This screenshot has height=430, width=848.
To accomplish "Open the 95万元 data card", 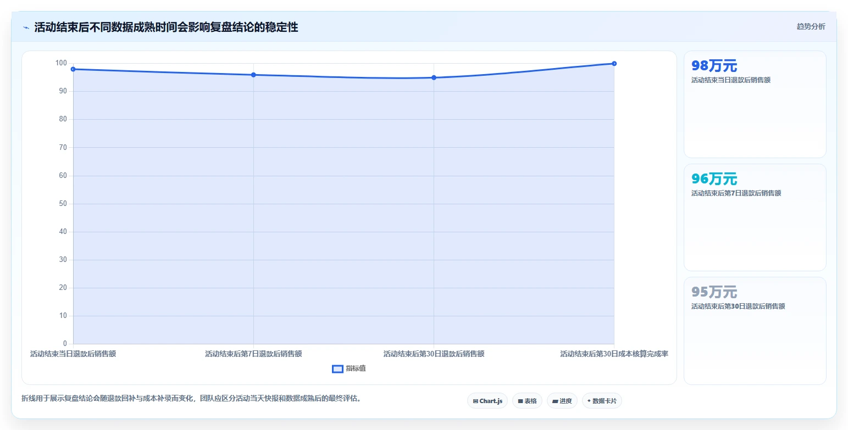I will [755, 331].
